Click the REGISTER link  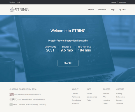123,2
